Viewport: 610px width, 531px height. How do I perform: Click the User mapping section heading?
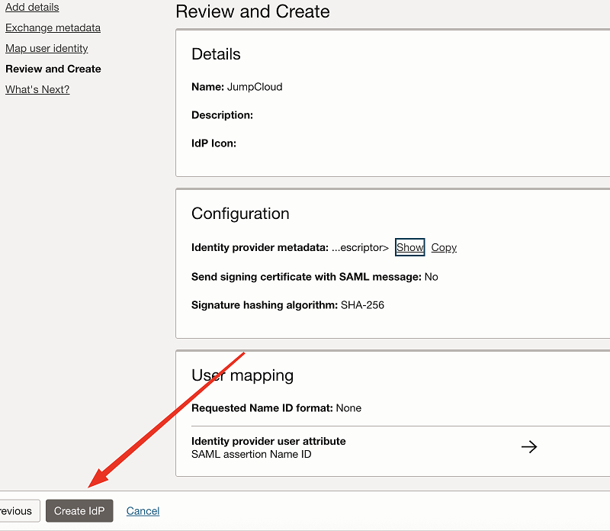pos(242,375)
